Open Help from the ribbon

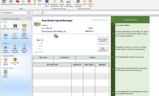pos(35,3)
